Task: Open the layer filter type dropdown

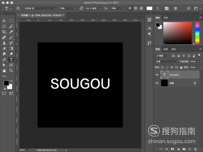Action: pyautogui.click(x=162, y=56)
